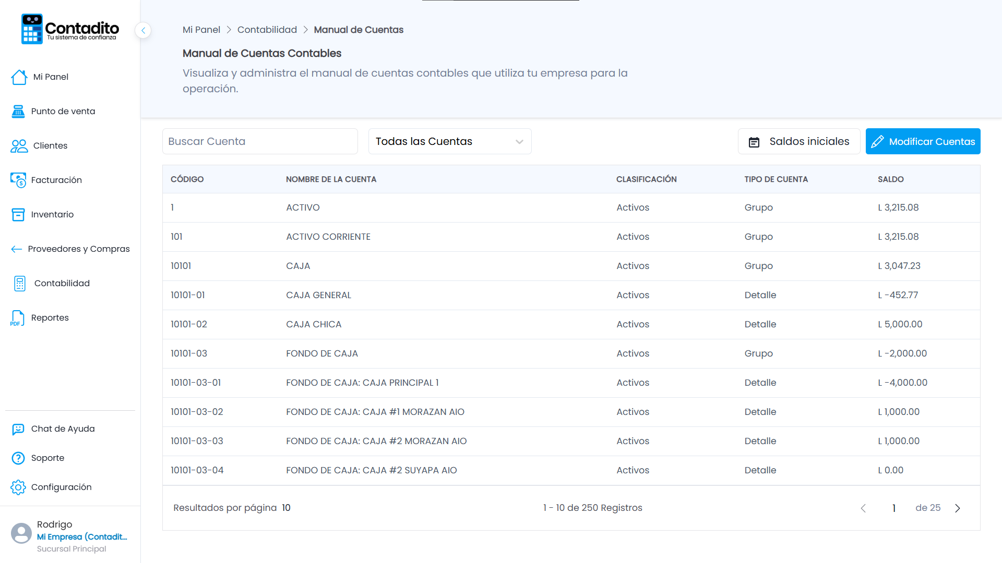The image size is (1002, 563).
Task: Go to previous page of records
Action: point(863,508)
